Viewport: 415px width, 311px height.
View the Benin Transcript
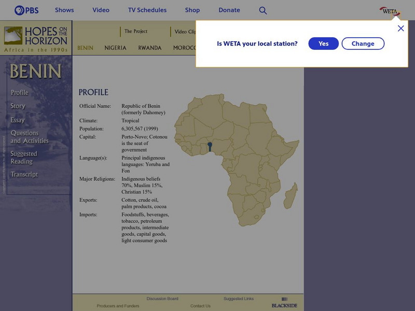[x=23, y=174]
